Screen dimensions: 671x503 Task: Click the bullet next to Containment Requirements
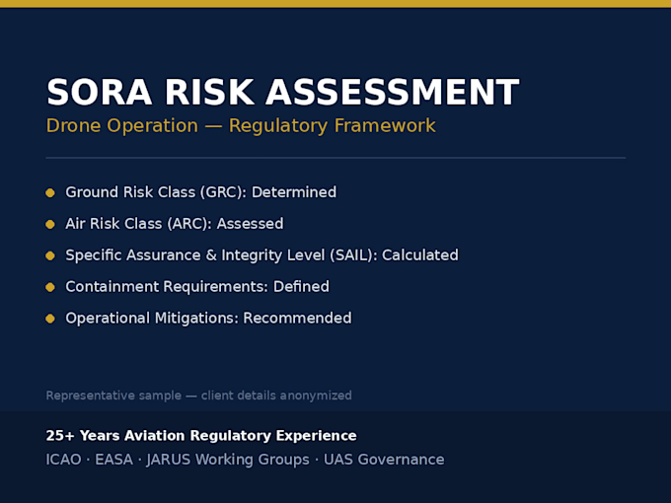pos(50,287)
